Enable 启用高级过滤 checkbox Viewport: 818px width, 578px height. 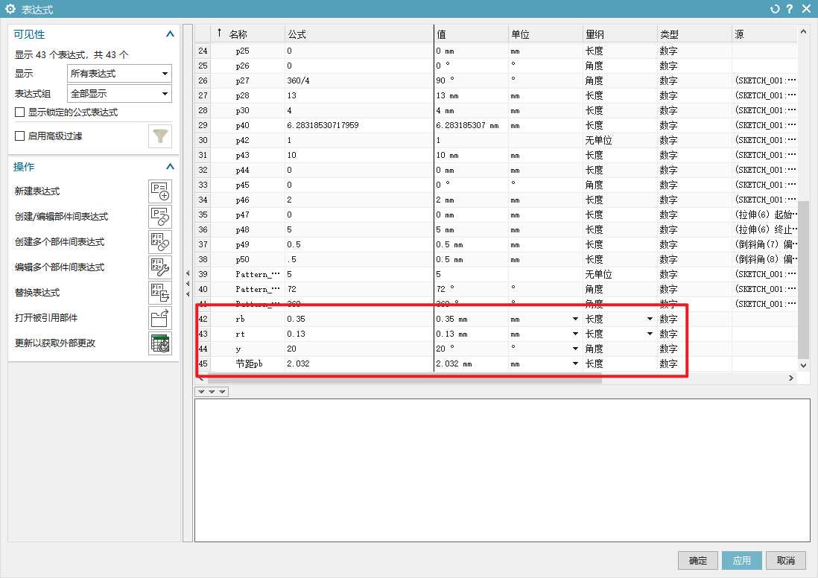pyautogui.click(x=20, y=136)
